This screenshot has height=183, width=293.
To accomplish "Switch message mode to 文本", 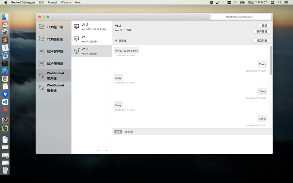I will click(x=118, y=132).
